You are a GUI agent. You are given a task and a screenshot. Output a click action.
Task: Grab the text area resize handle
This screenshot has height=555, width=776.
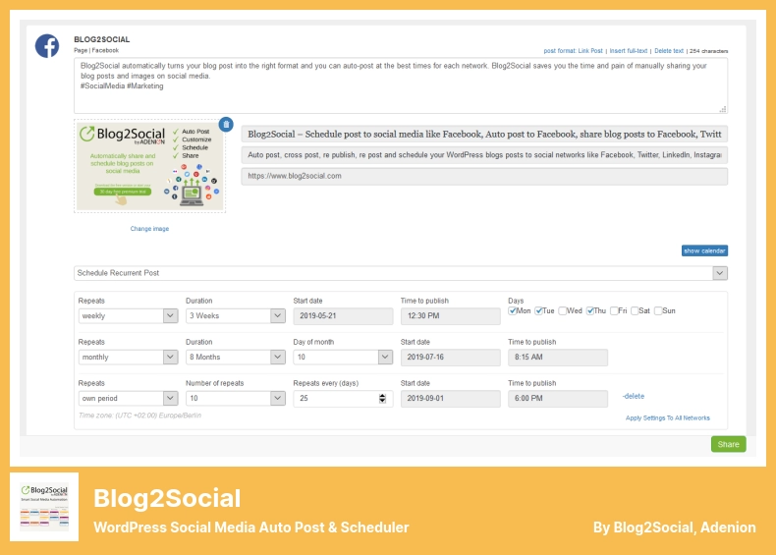pos(723,109)
